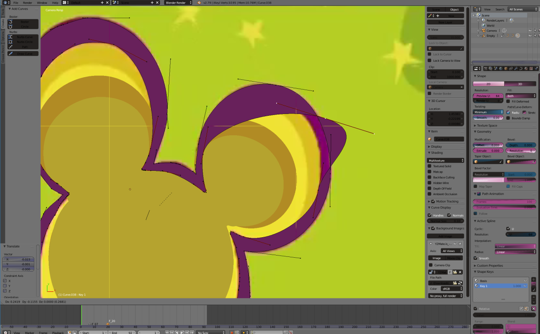Switch to the Tools tab in tool shelf
This screenshot has width=540, height=334.
(2, 11)
